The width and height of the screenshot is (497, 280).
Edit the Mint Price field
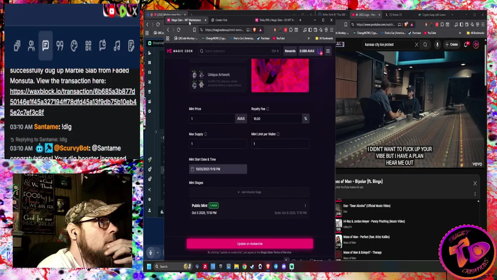coord(212,119)
